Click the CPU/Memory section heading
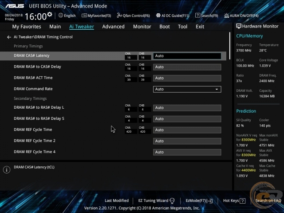The height and width of the screenshot is (213, 284). pos(249,36)
